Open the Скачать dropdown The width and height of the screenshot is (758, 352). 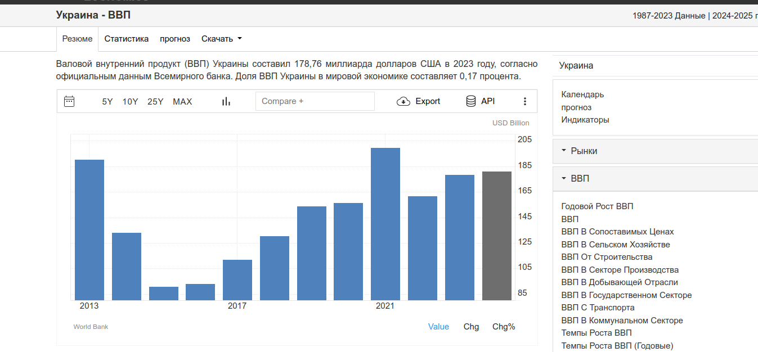(x=221, y=39)
